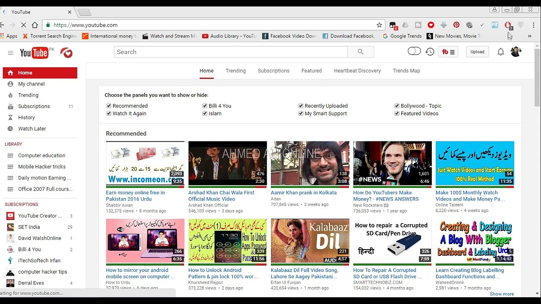541x304 pixels.
Task: Expand the bookmarks bar overflow chevron
Action: [x=530, y=36]
